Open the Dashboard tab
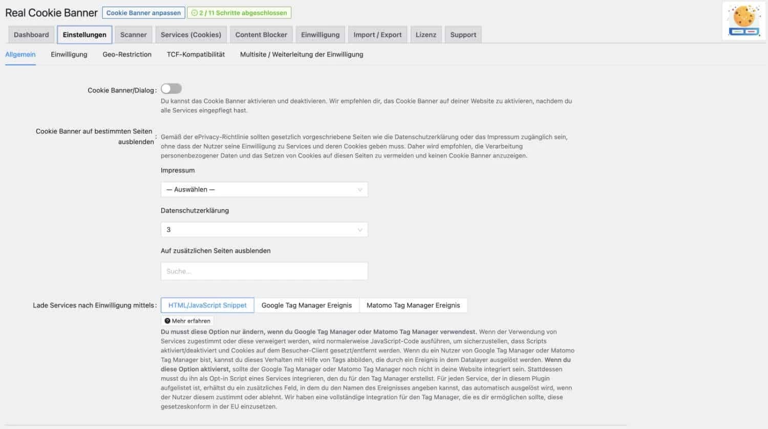Viewport: 768px width, 429px height. [31, 35]
